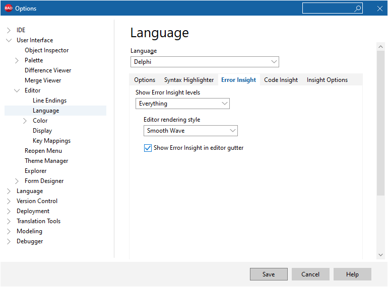Open the Insight Options tab
The image size is (388, 287).
tap(327, 80)
